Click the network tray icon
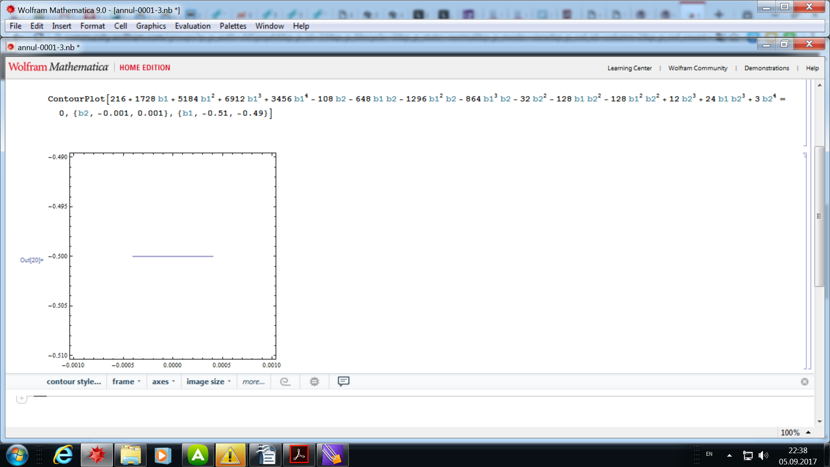Screen dimensions: 830x467 pos(748,455)
